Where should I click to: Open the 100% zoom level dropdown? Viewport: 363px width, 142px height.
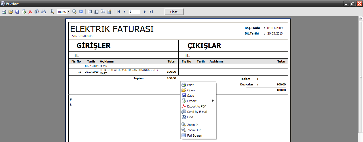[x=69, y=12]
